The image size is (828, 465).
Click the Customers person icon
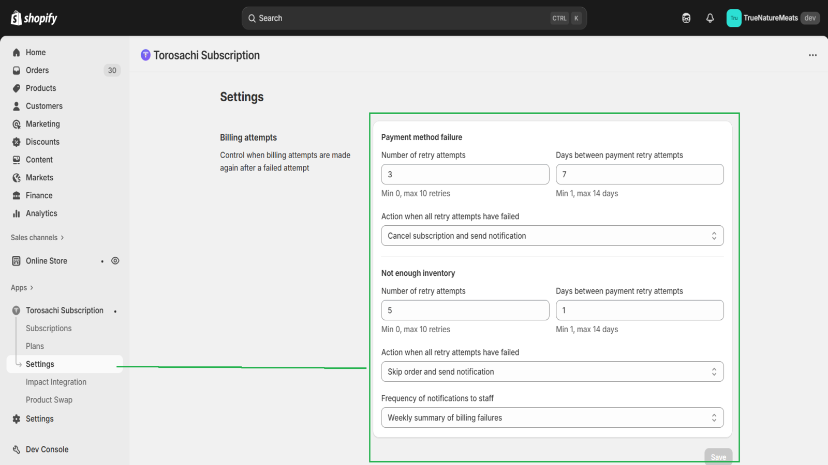[17, 106]
